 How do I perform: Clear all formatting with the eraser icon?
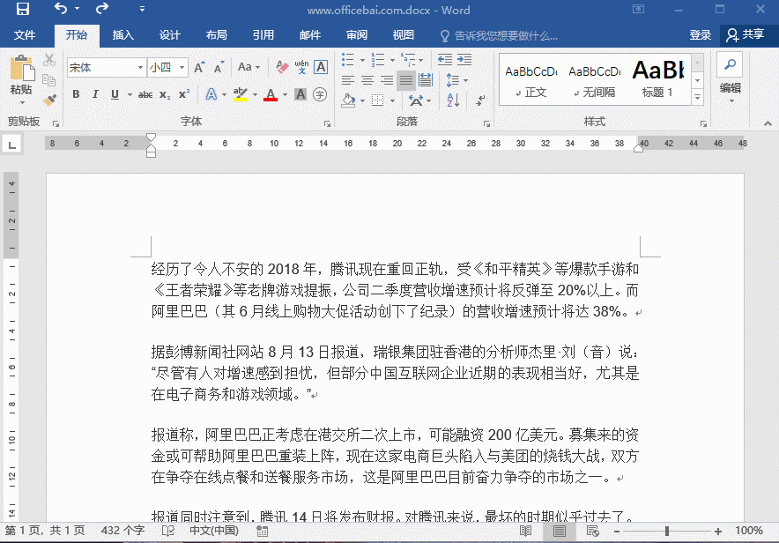click(x=282, y=67)
